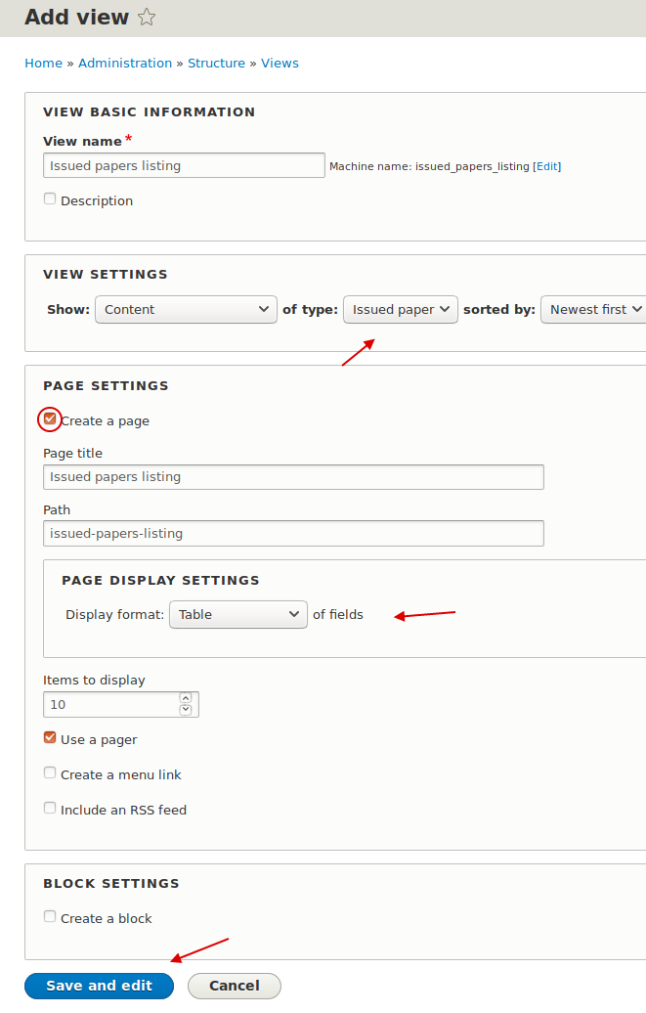Go to Structure in breadcrumb
Viewport: 646px width, 1013px height.
[216, 64]
